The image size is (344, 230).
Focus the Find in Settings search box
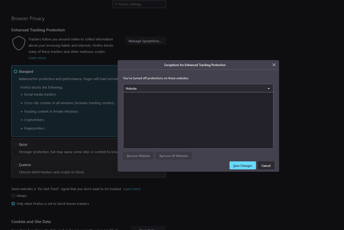click(139, 4)
